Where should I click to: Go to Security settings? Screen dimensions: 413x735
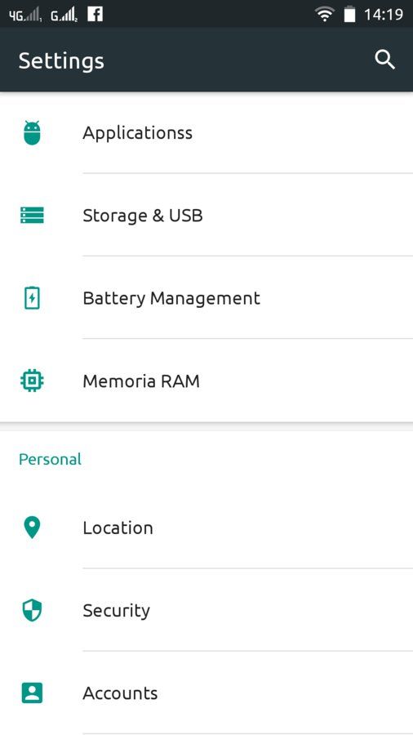[206, 610]
